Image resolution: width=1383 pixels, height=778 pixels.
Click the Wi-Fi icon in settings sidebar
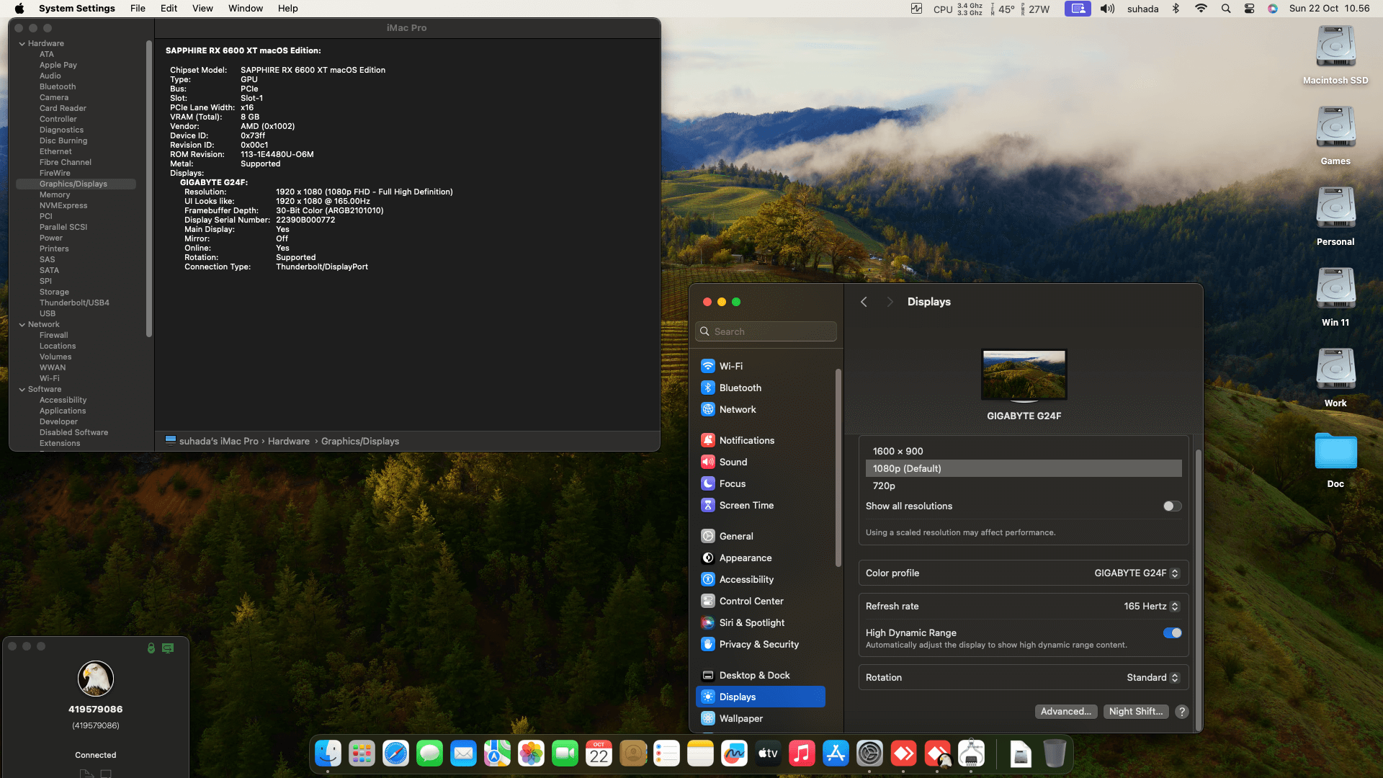[x=708, y=366]
